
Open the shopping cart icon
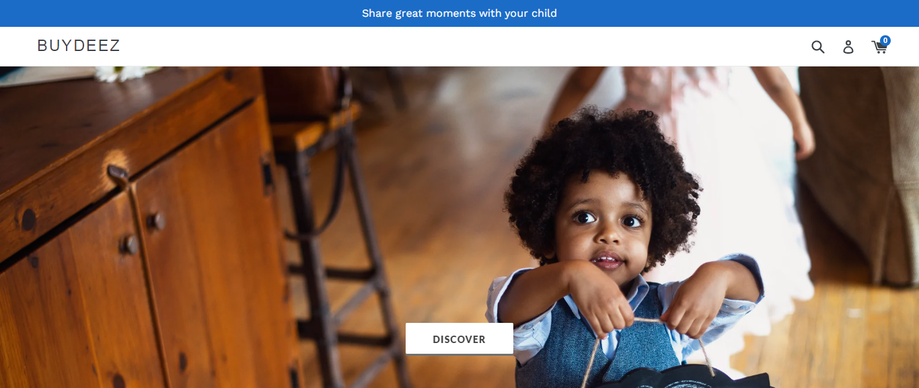879,47
